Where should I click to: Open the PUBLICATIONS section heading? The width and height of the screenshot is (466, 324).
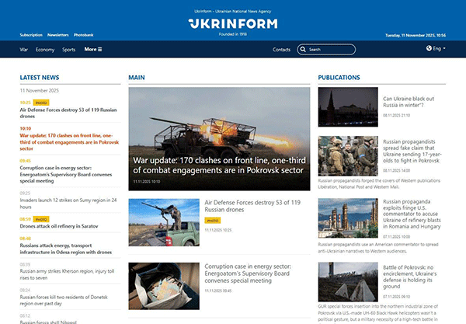[339, 78]
